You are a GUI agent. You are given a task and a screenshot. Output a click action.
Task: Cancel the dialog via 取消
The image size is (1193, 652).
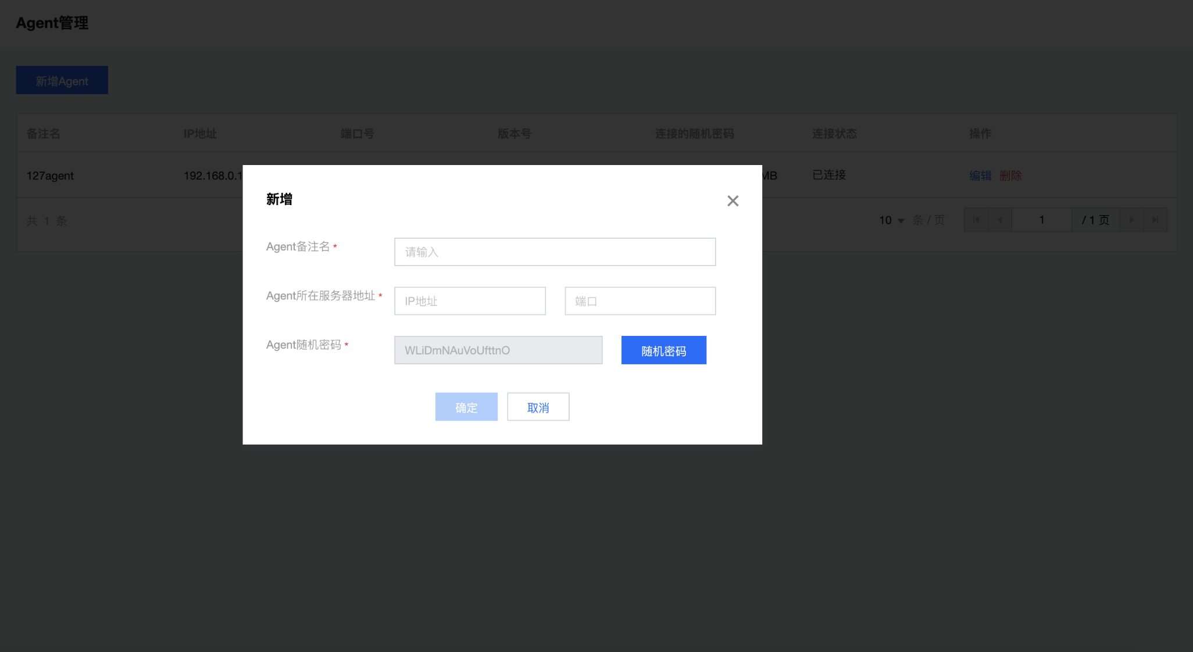point(538,407)
